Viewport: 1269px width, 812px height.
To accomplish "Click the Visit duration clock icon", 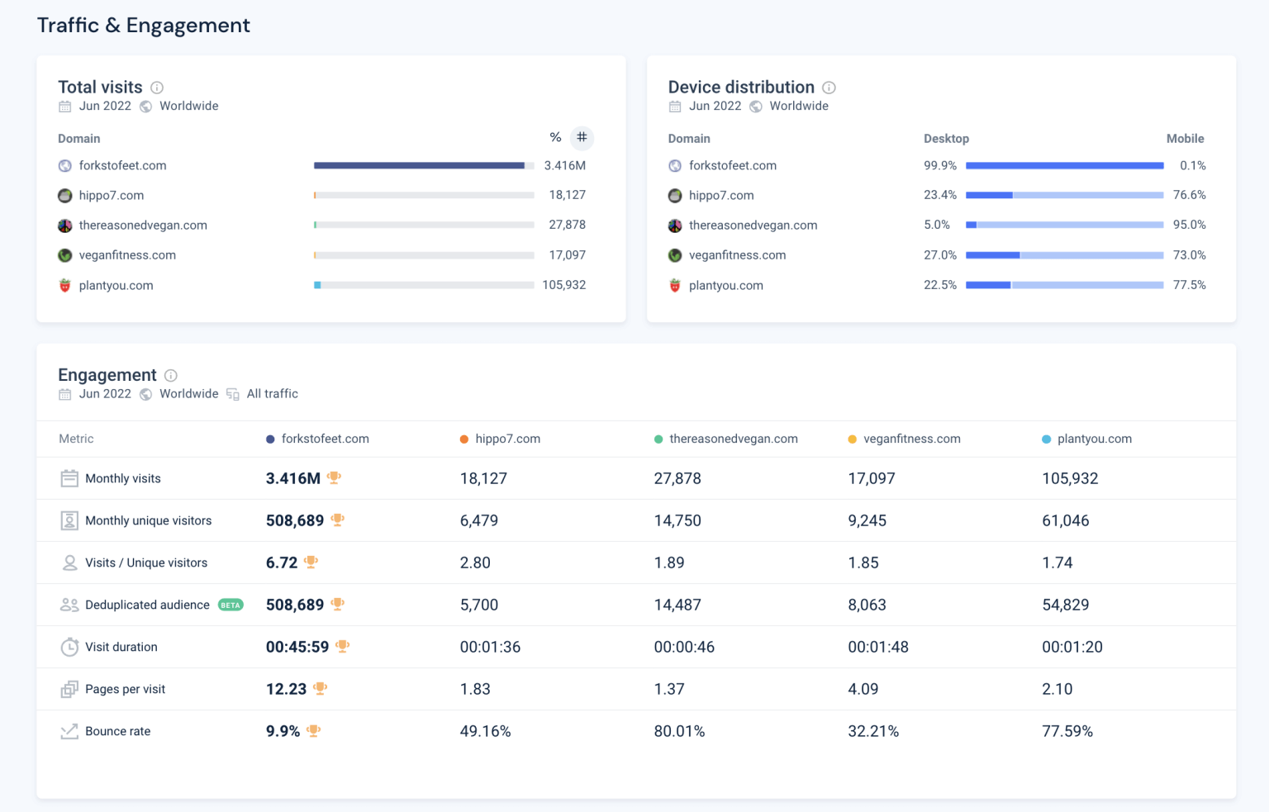I will pyautogui.click(x=69, y=647).
